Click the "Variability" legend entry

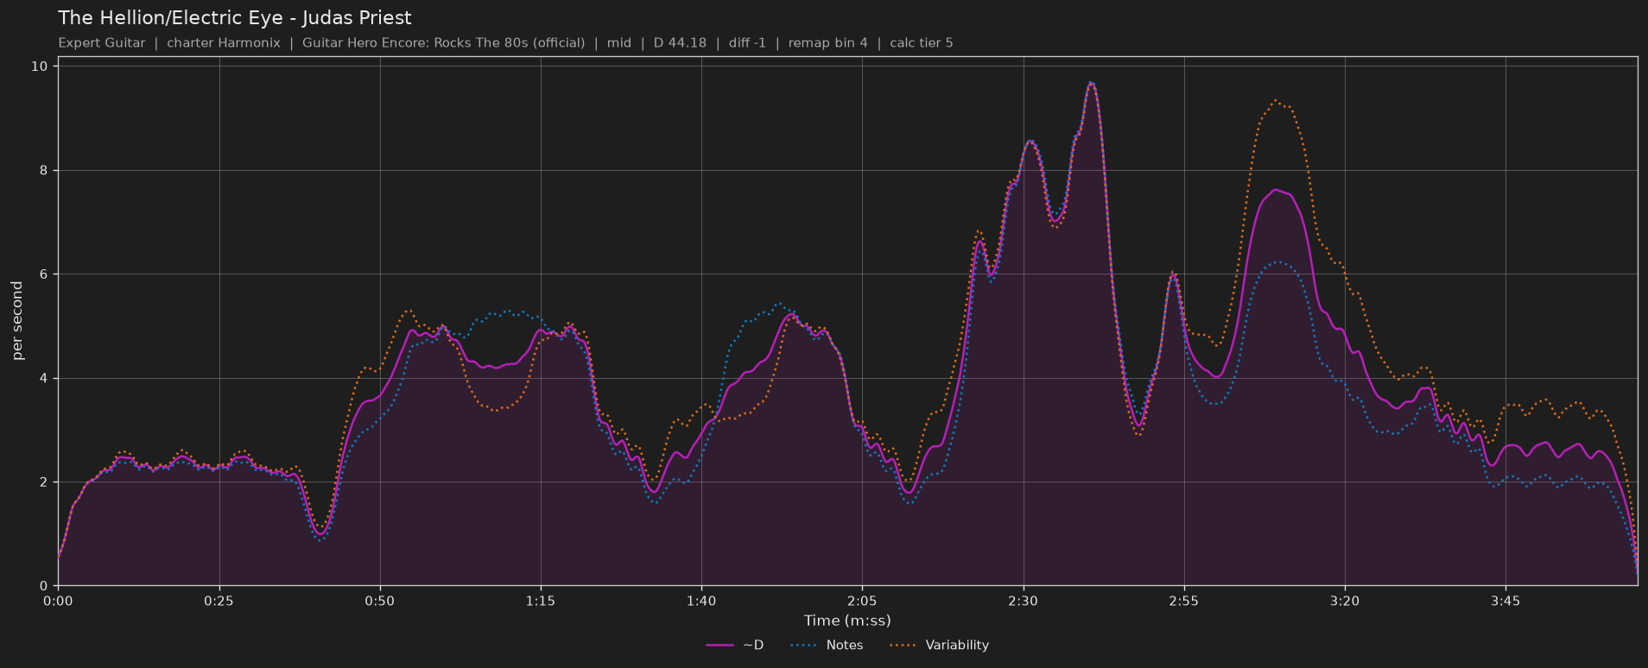pyautogui.click(x=939, y=646)
